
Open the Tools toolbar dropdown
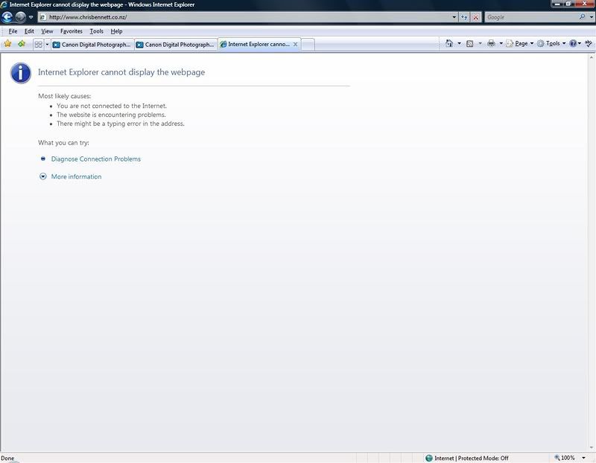click(551, 44)
